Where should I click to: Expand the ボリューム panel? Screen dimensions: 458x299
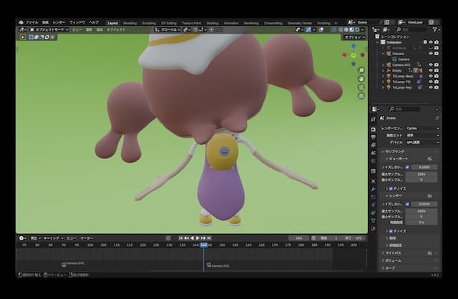(x=392, y=260)
